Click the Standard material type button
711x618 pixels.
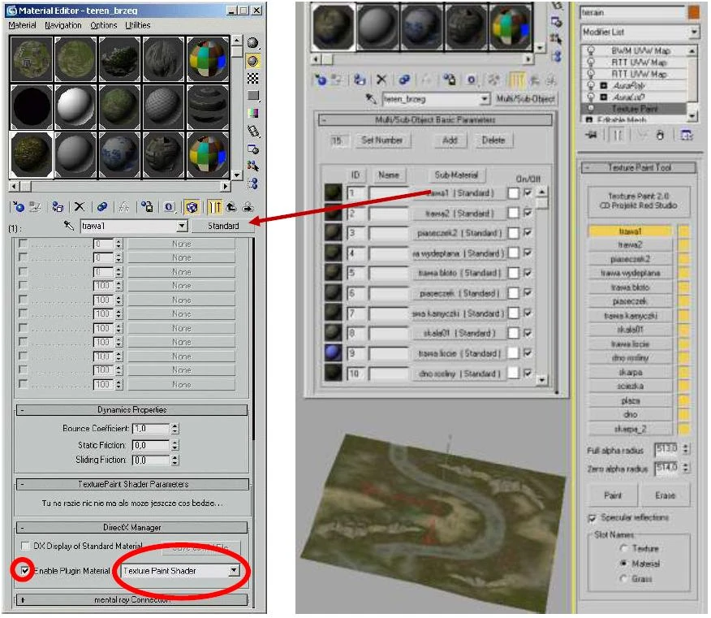[x=223, y=226]
